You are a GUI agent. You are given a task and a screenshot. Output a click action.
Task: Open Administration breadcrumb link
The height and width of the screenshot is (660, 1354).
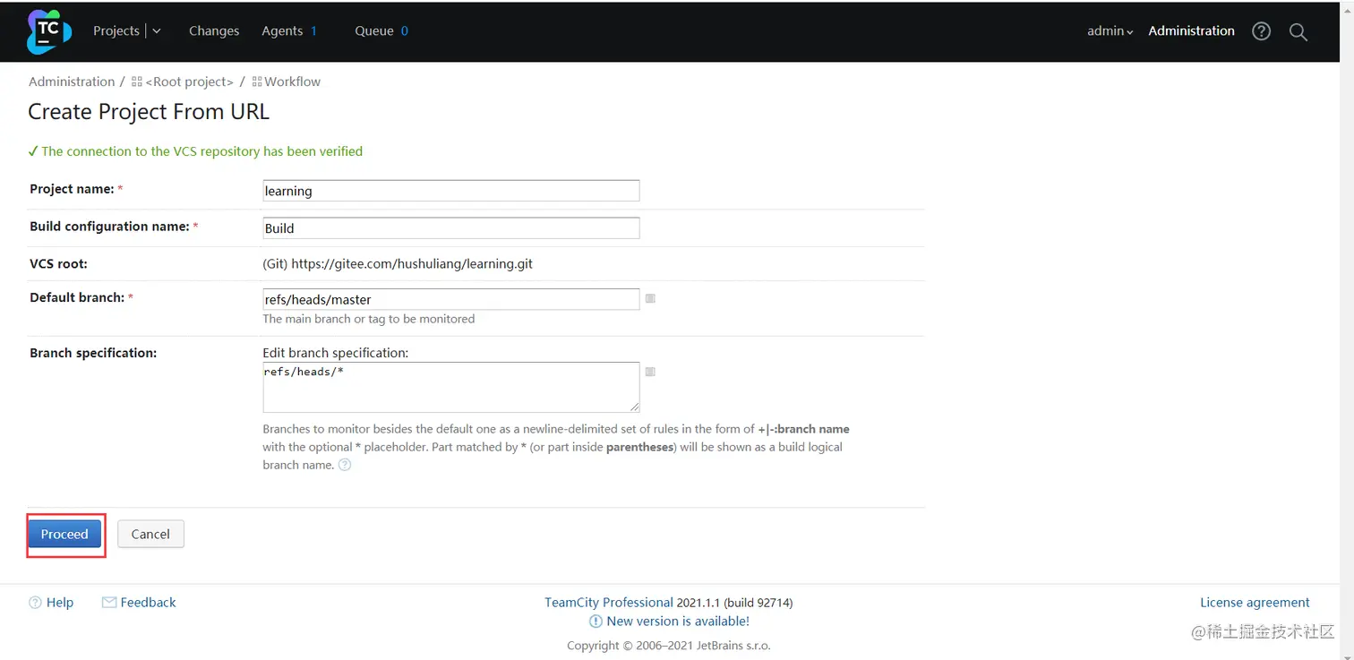pos(72,81)
